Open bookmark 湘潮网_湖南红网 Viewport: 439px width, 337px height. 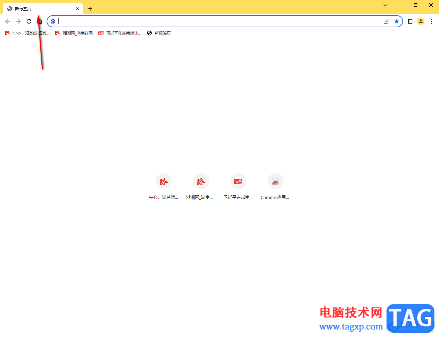74,33
